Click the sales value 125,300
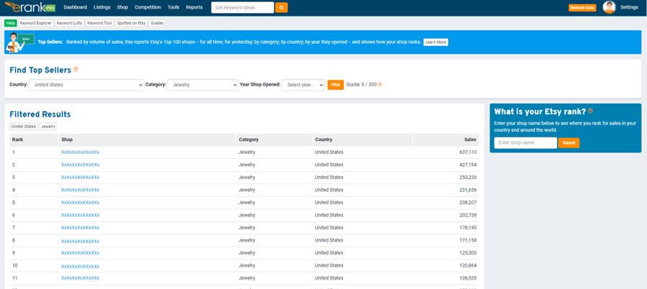647x289 pixels. coord(468,252)
